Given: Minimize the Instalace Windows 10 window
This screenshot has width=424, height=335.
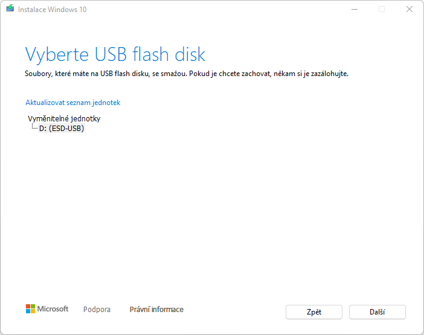Looking at the screenshot, I should 353,9.
